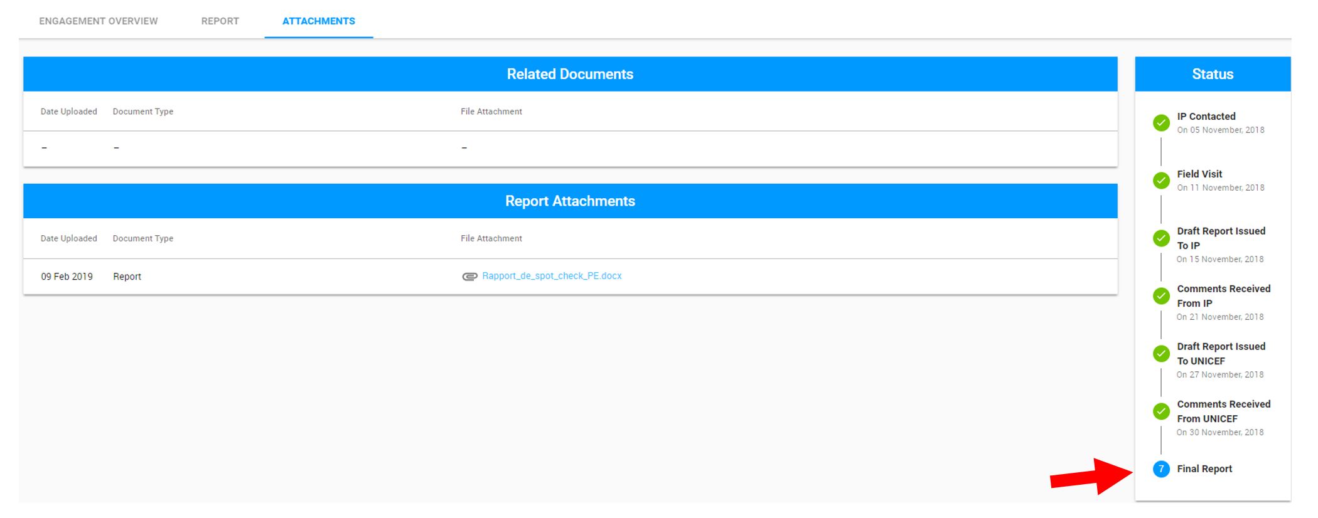Click the date 'On 21 November, 2018'
The width and height of the screenshot is (1318, 518).
(x=1220, y=317)
